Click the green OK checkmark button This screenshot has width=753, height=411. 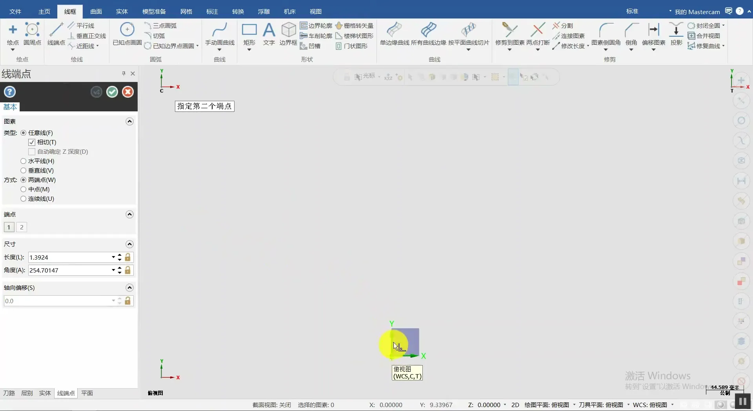[x=112, y=92]
